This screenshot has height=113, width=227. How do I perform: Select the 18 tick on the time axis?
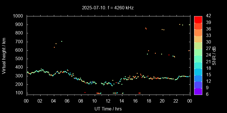tap(149, 101)
